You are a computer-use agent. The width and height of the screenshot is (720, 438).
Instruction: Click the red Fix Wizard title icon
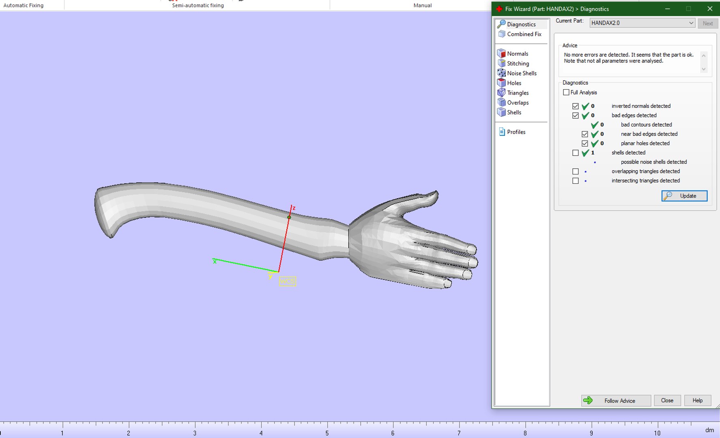[x=499, y=9]
